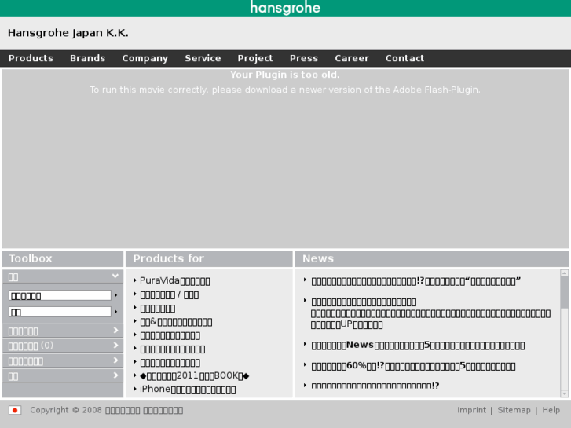Open the Imprint footer link

(471, 410)
